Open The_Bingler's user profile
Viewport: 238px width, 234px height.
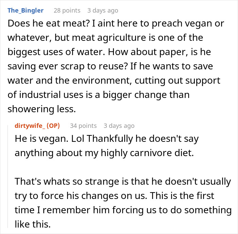coord(26,10)
